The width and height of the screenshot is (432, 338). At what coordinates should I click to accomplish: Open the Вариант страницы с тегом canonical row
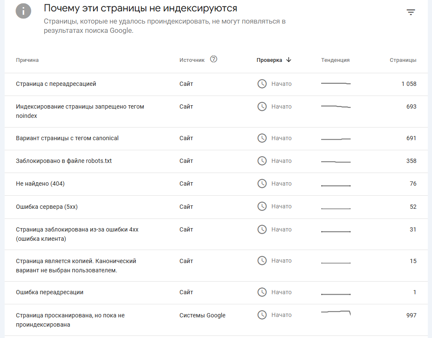[x=67, y=138]
